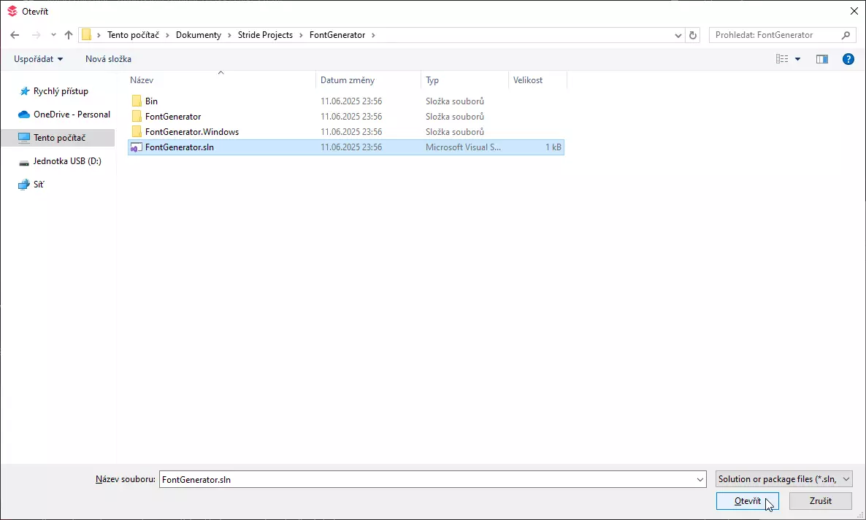Open the filename history dropdown arrow
Image resolution: width=866 pixels, height=520 pixels.
pos(700,480)
